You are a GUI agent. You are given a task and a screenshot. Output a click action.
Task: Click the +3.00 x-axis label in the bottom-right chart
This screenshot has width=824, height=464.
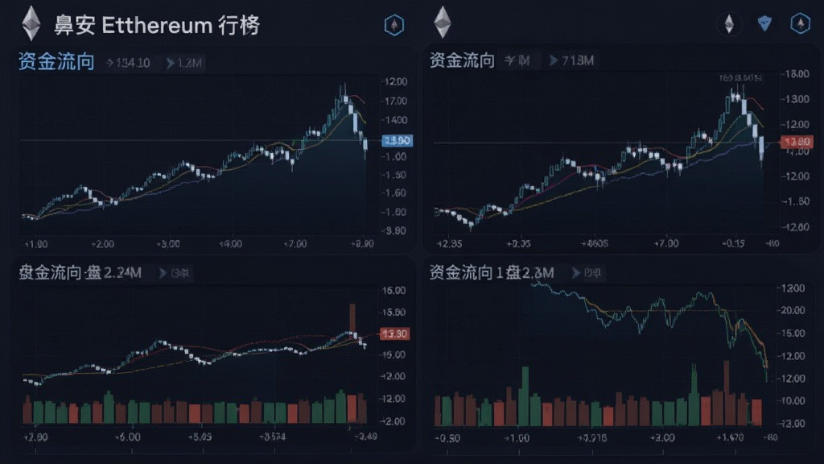point(662,437)
